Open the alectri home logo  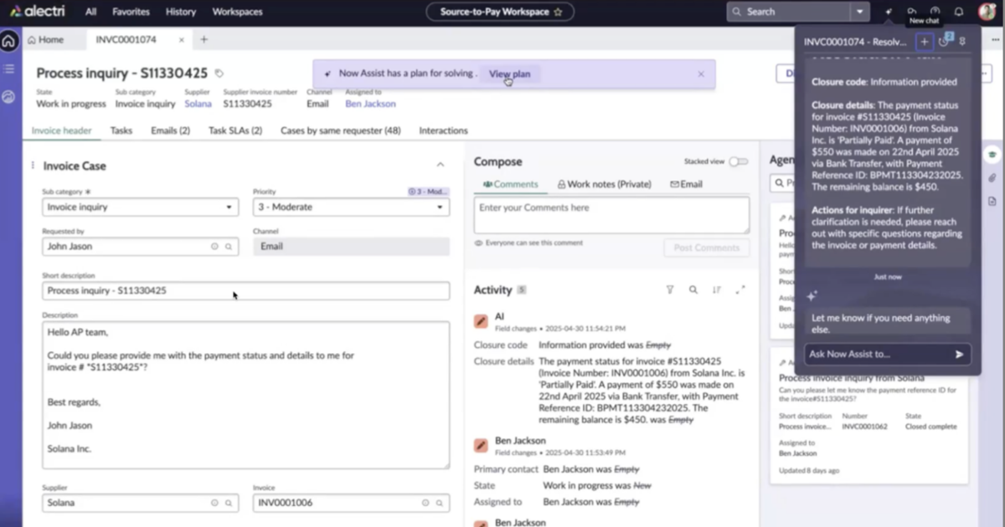(x=38, y=12)
